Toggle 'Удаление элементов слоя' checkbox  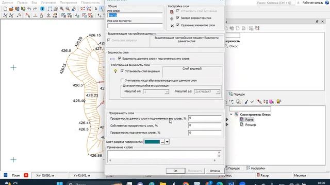(x=178, y=25)
